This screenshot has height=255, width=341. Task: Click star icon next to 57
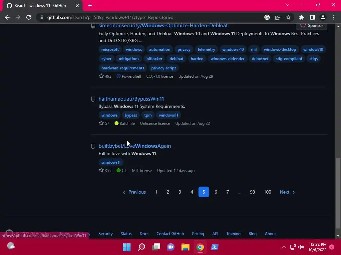pos(101,123)
